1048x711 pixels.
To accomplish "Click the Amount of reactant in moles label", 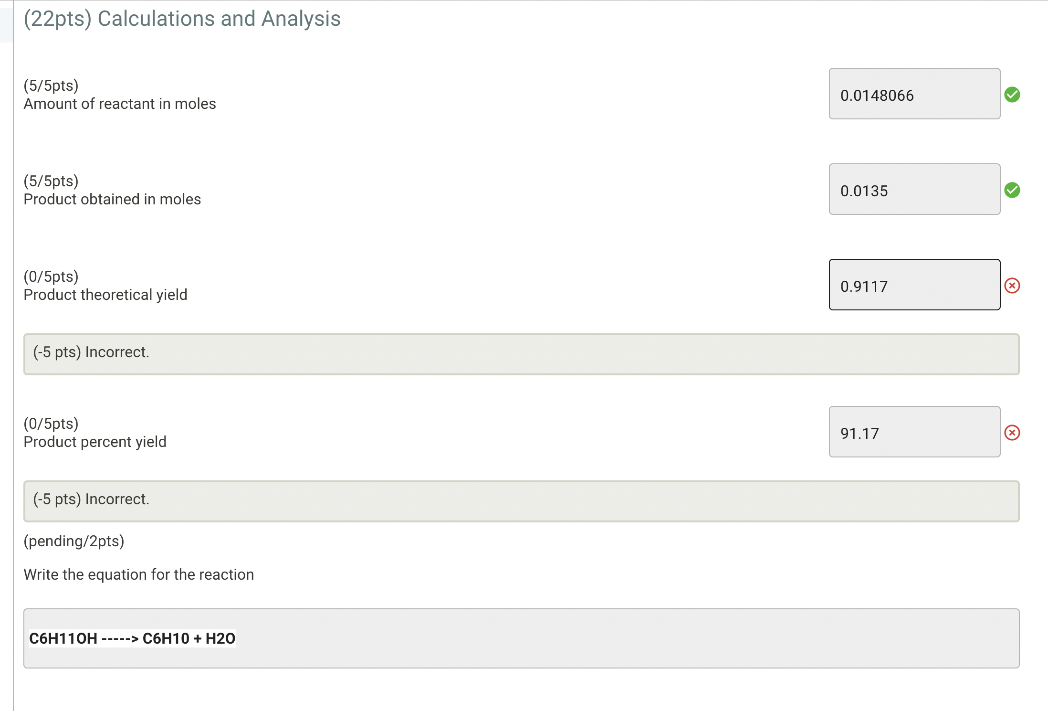I will [119, 104].
